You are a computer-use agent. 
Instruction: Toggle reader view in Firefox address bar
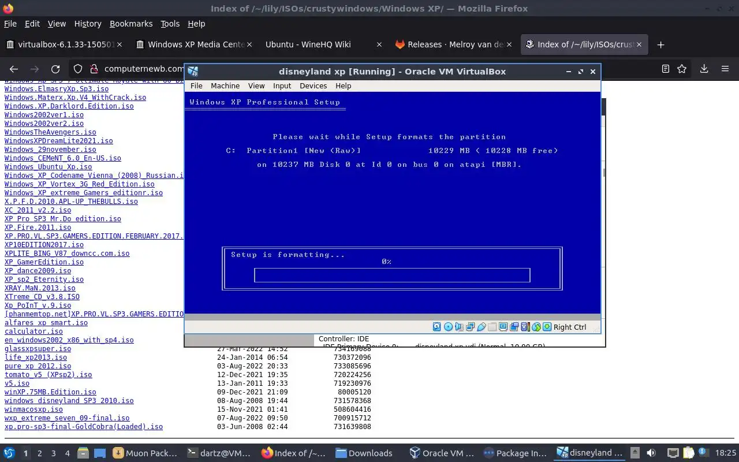665,69
